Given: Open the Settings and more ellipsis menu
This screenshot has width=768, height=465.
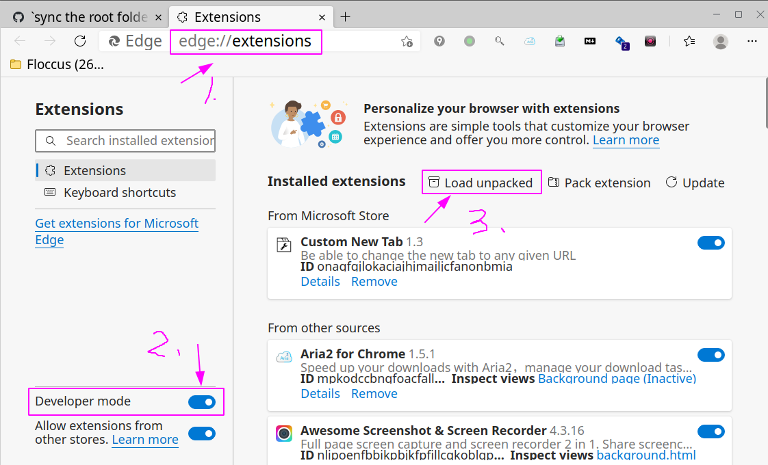Looking at the screenshot, I should pyautogui.click(x=752, y=41).
